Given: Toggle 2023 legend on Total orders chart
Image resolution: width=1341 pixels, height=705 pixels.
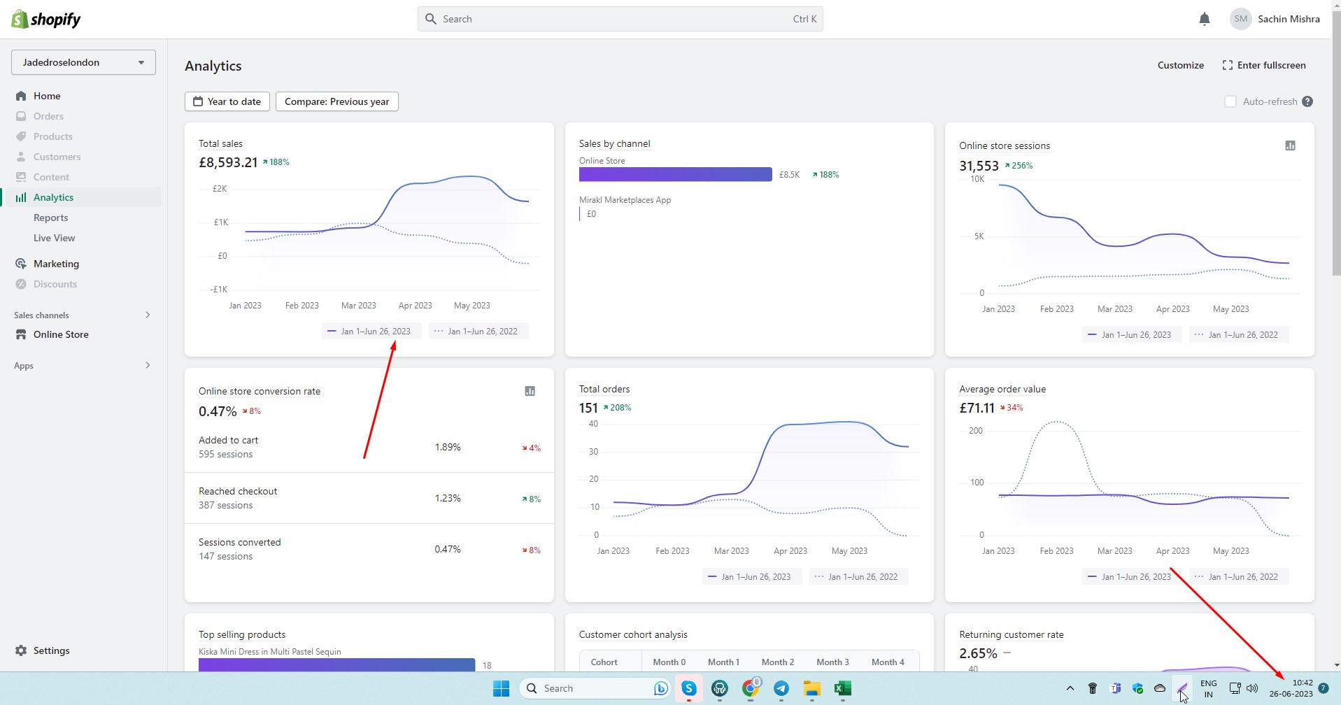Looking at the screenshot, I should point(752,577).
